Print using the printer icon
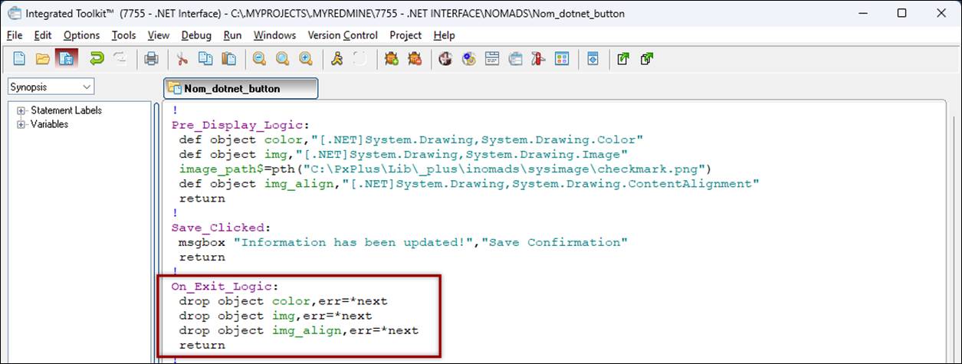This screenshot has height=364, width=962. coord(152,58)
